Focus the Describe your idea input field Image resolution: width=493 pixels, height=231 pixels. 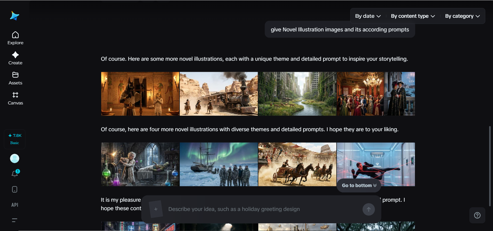point(262,209)
